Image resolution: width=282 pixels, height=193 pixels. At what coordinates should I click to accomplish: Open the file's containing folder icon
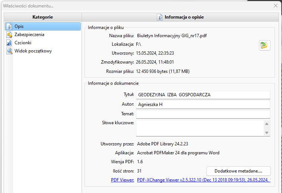click(264, 45)
